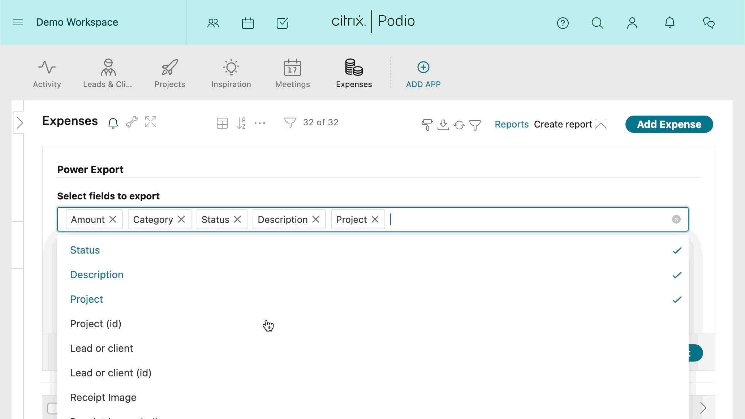This screenshot has width=745, height=419.
Task: Open the search magnifier icon
Action: click(598, 23)
